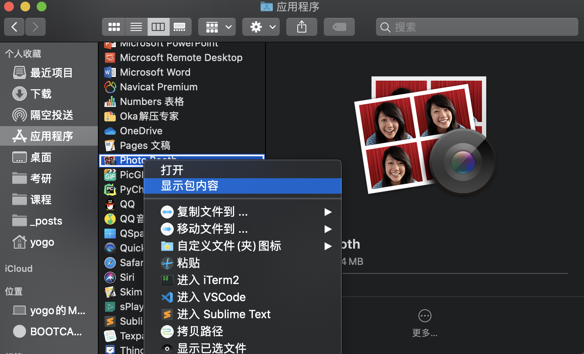Open 最近项目 in the sidebar
584x354 pixels.
tap(49, 72)
